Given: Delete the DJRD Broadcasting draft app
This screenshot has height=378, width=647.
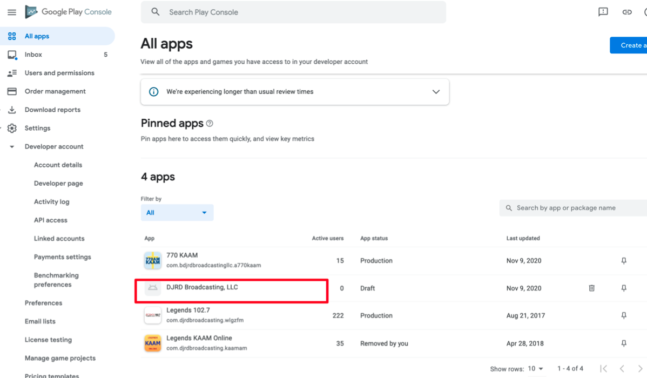Looking at the screenshot, I should coord(591,288).
